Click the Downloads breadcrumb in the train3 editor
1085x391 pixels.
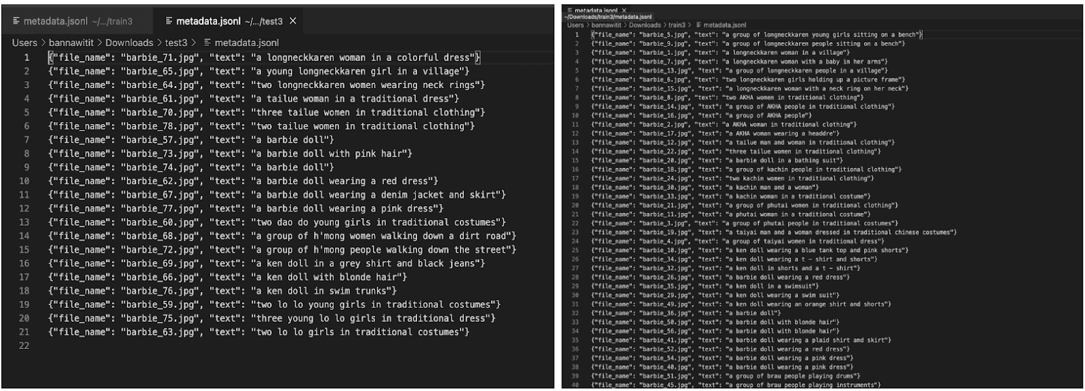(644, 25)
